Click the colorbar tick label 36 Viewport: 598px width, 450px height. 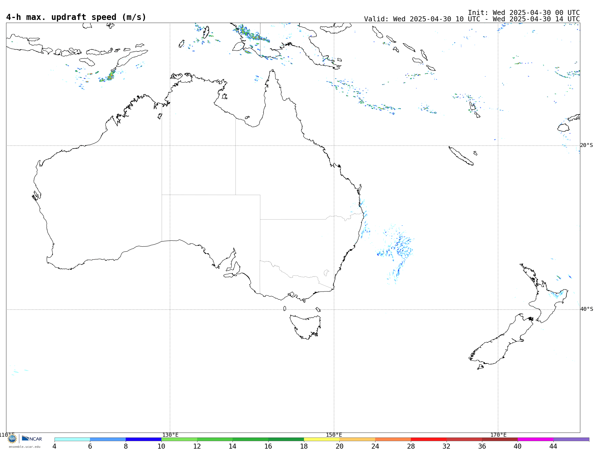[x=482, y=446]
